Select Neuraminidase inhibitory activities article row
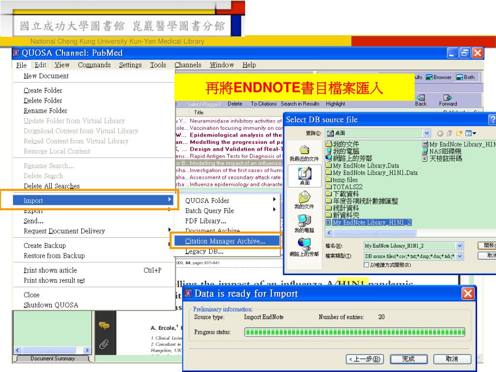 pyautogui.click(x=229, y=121)
